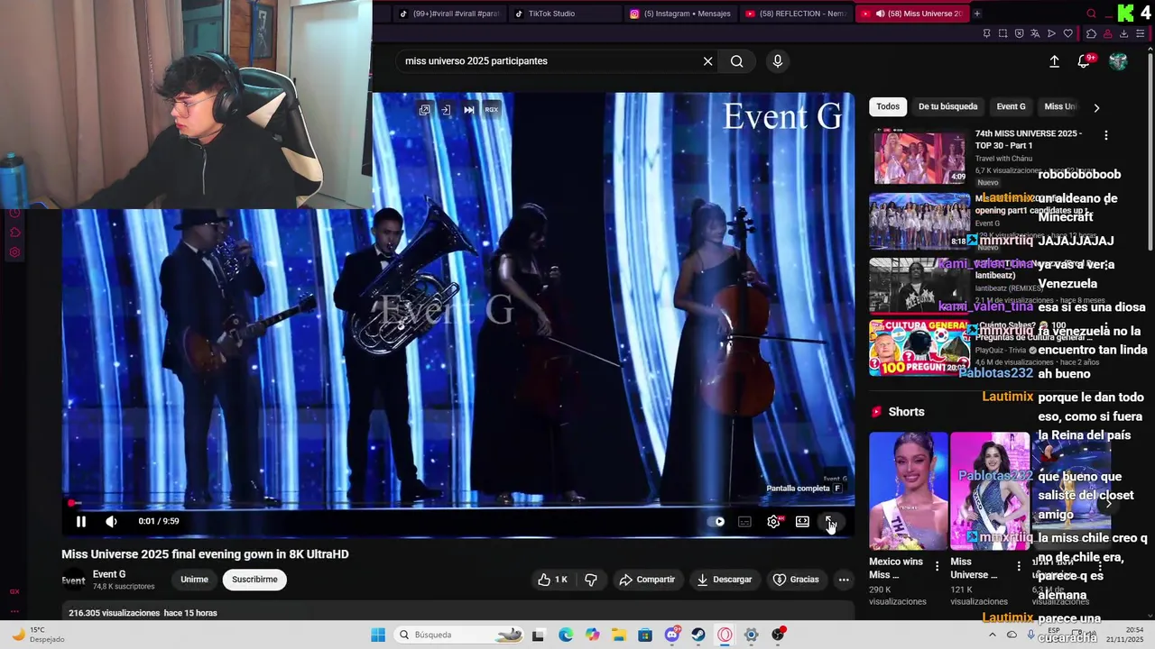Open YouTube notifications bell
The image size is (1155, 649).
click(x=1084, y=61)
